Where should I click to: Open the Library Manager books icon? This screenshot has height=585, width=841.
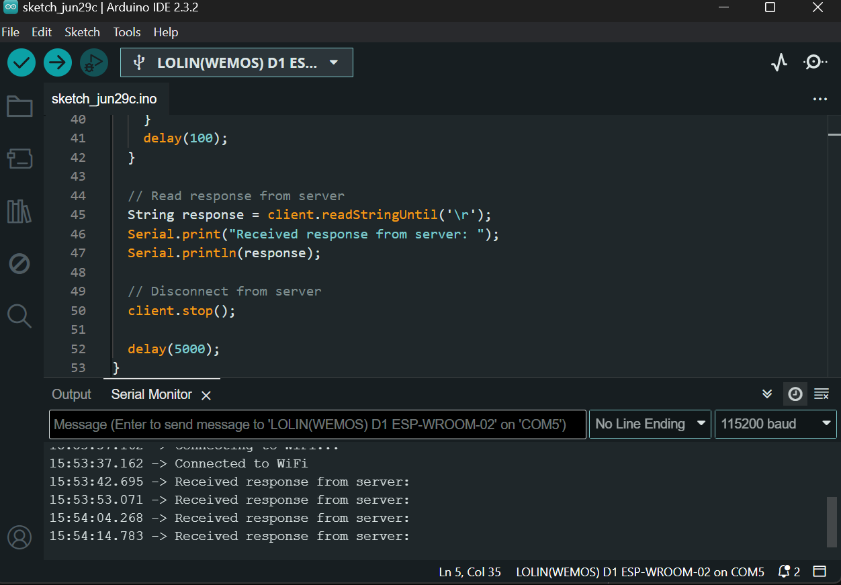pyautogui.click(x=19, y=212)
